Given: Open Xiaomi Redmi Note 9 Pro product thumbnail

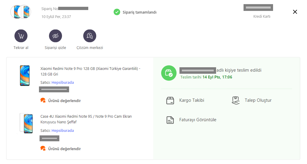Looking at the screenshot, I should (x=25, y=76).
